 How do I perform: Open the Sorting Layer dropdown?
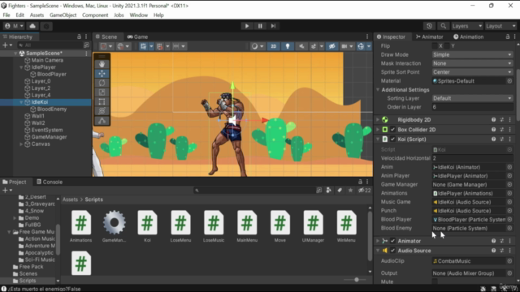pyautogui.click(x=473, y=98)
